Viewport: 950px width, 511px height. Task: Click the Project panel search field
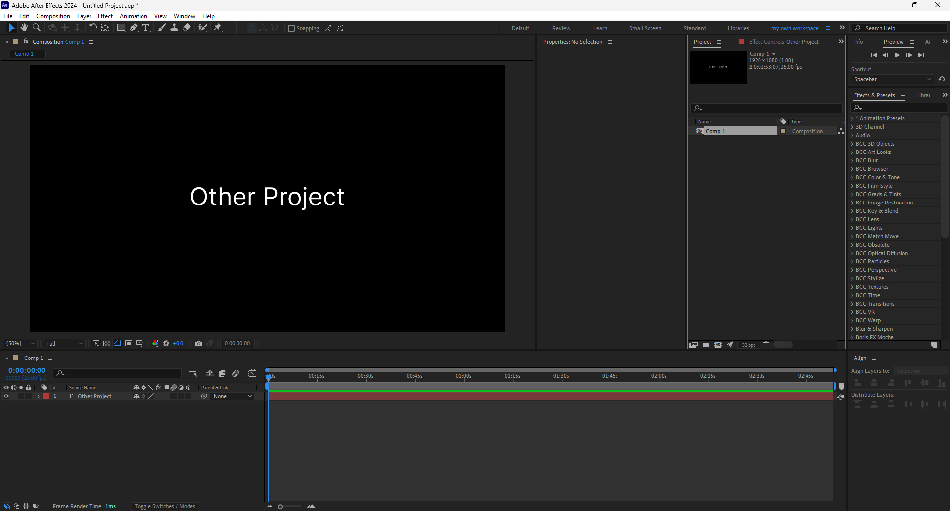766,108
